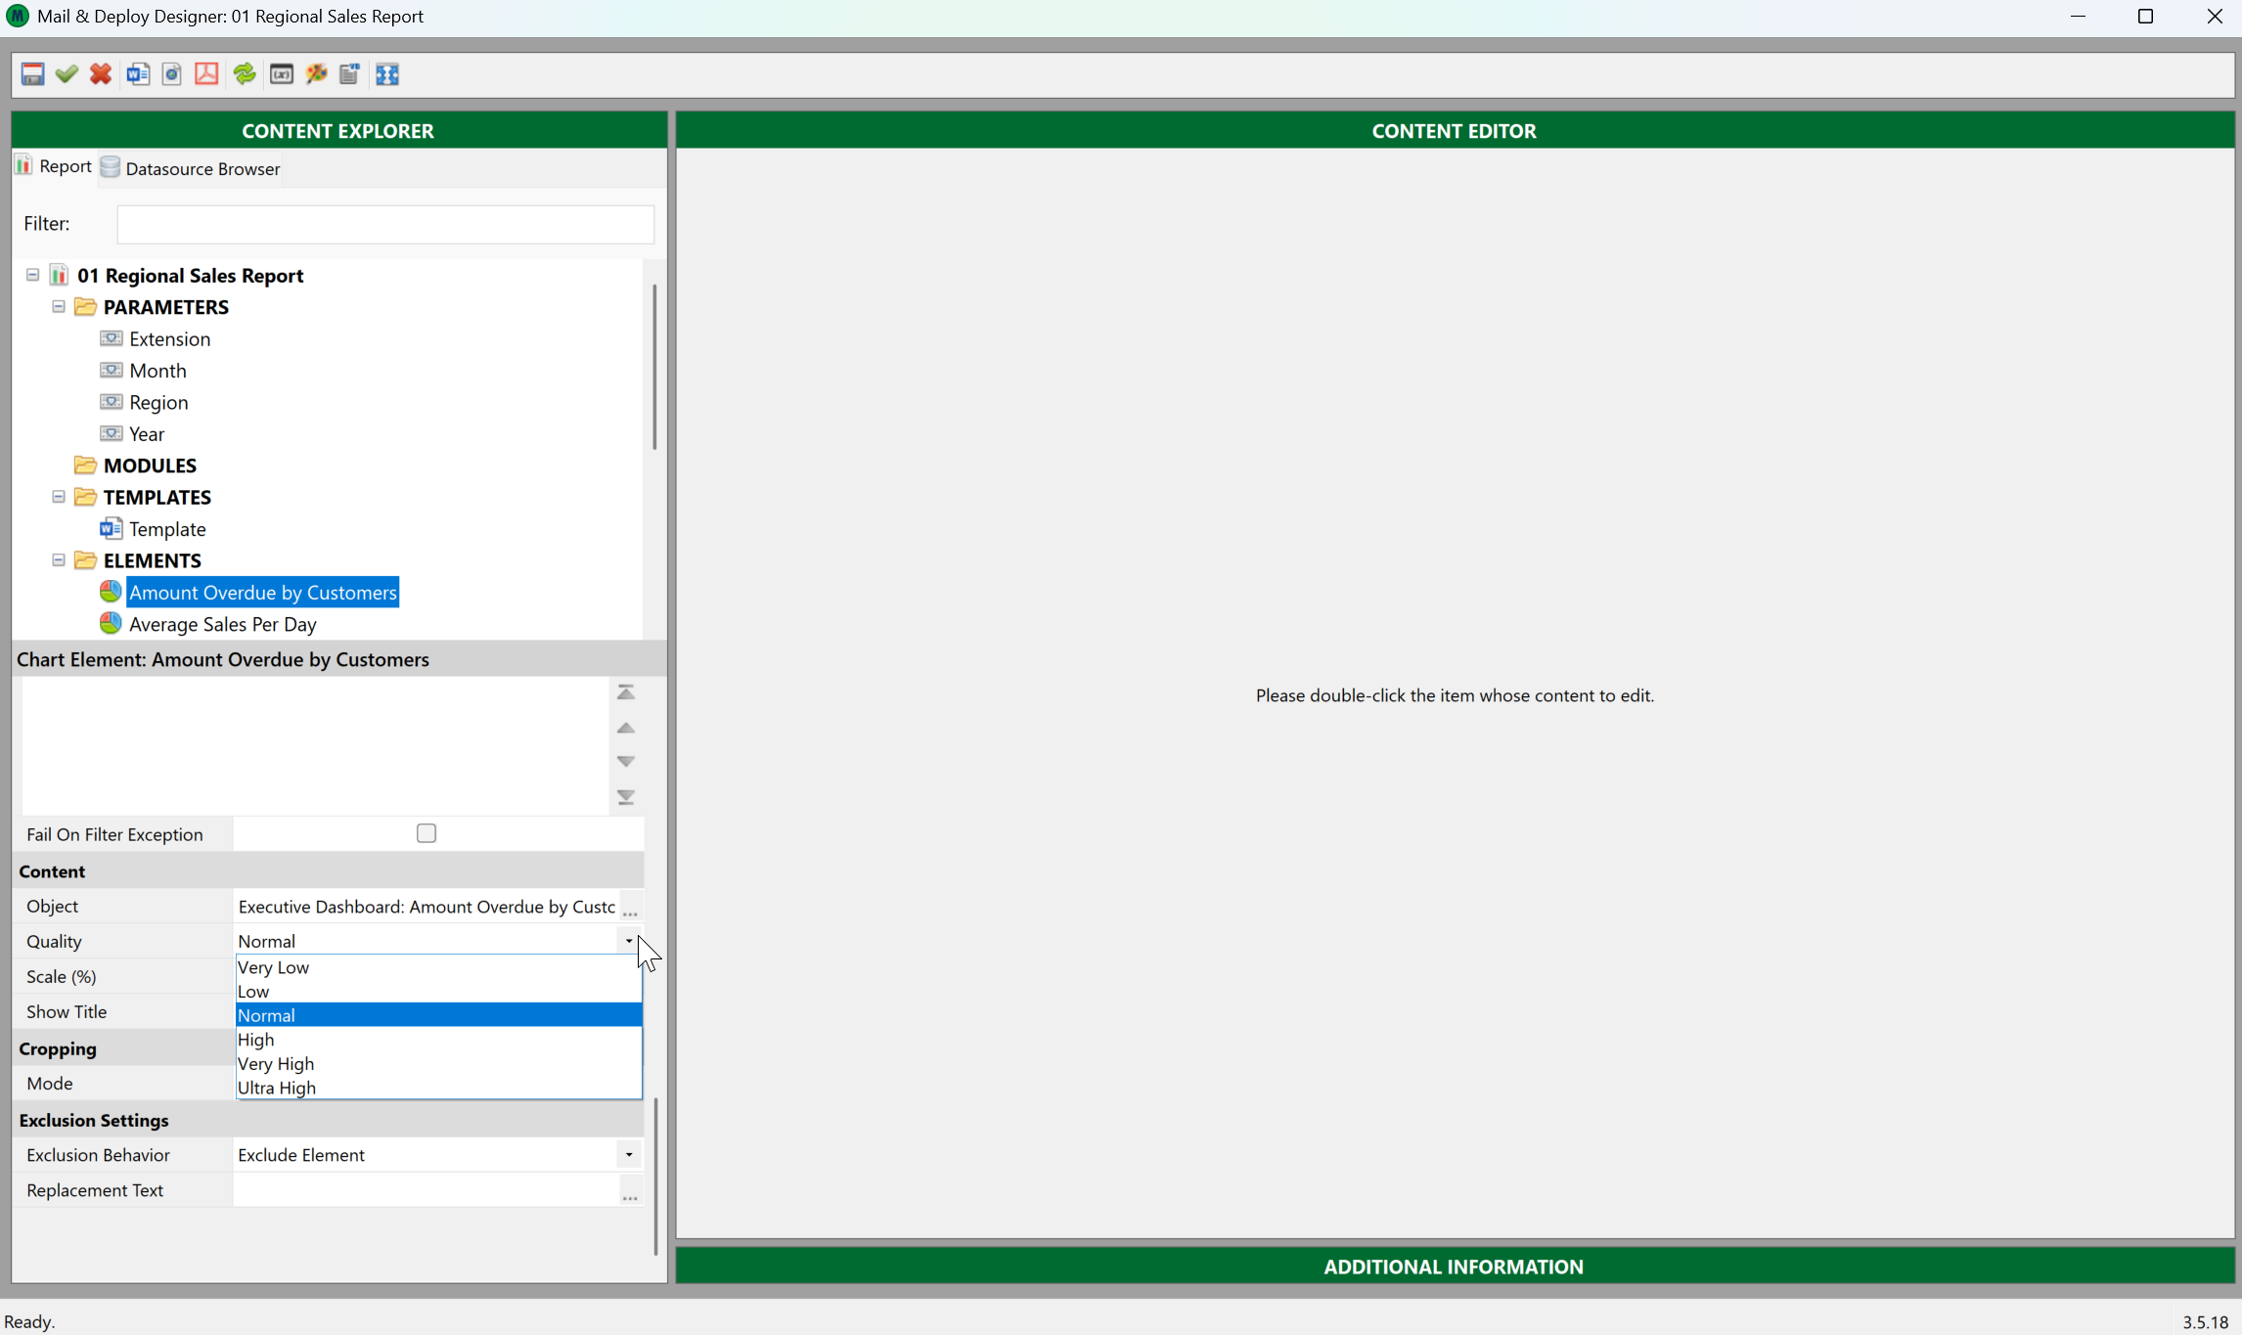Image resolution: width=2242 pixels, height=1335 pixels.
Task: Click the Filter input field
Action: 385,224
